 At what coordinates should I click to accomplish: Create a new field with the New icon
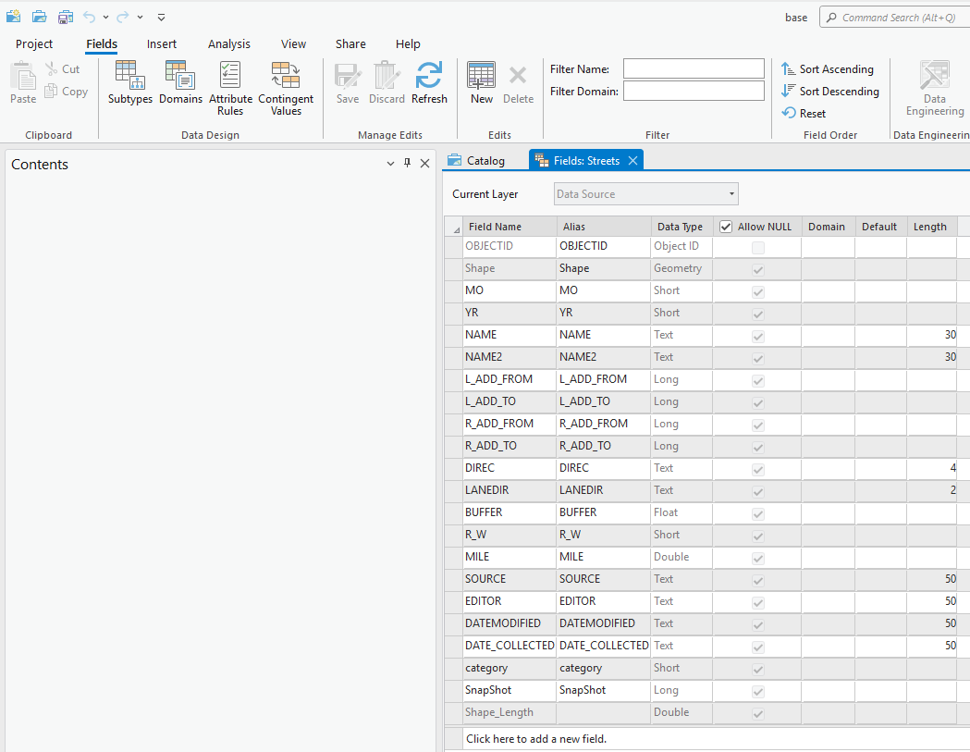(x=481, y=81)
